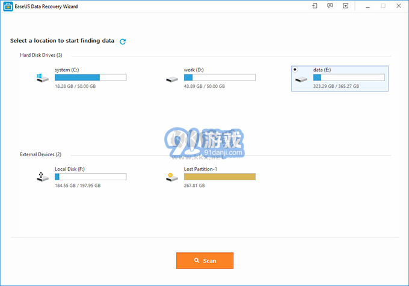Click "184.55 GB / 197.95 GB" text
409x286 pixels.
pos(78,186)
